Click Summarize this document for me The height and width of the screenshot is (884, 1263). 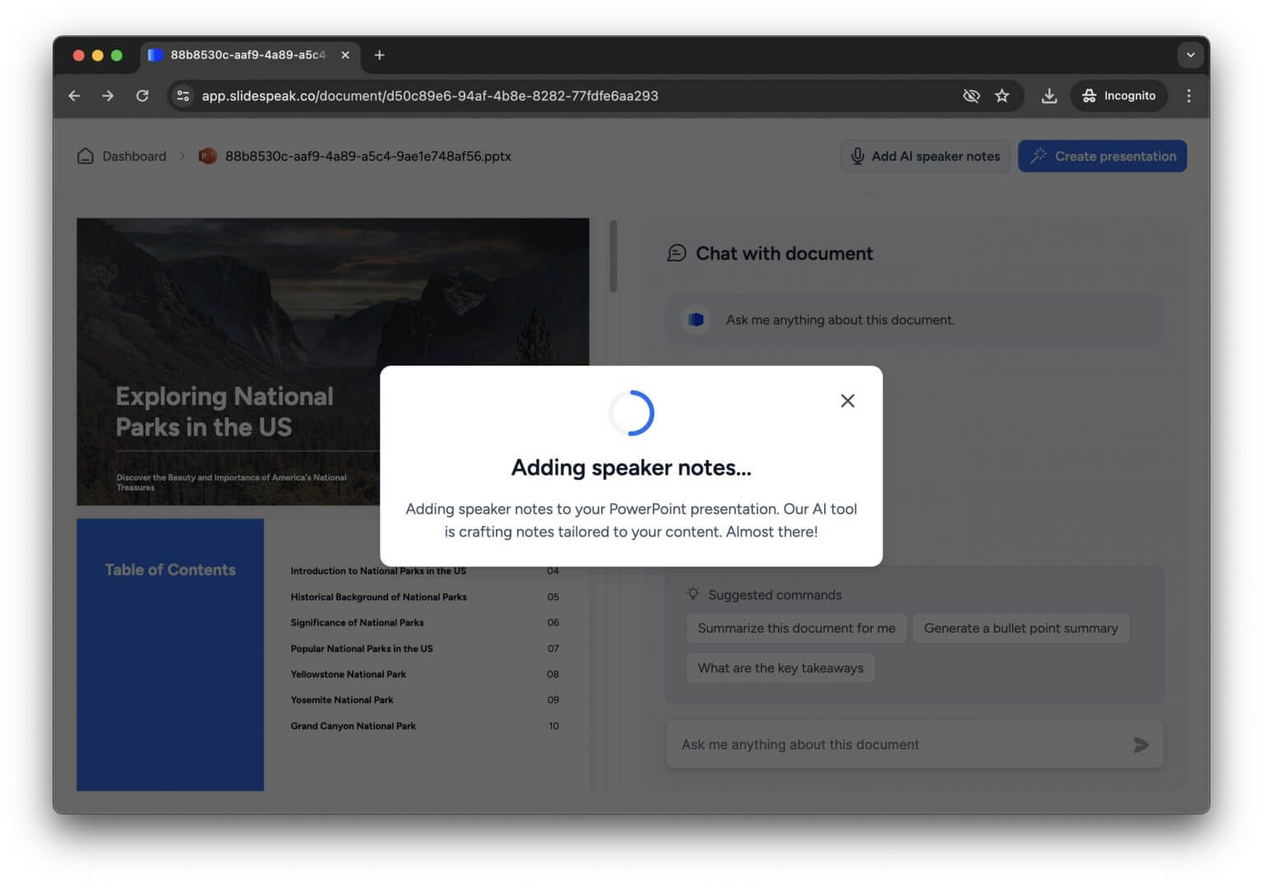pos(796,628)
